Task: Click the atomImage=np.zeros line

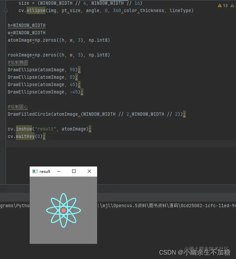Action: point(59,40)
